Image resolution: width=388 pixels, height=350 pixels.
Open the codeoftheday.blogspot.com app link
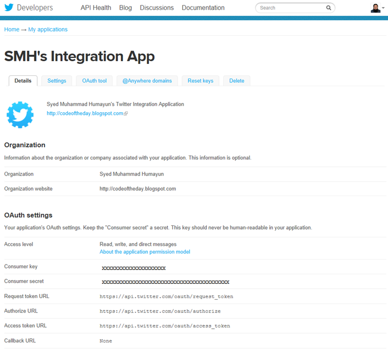pos(85,113)
